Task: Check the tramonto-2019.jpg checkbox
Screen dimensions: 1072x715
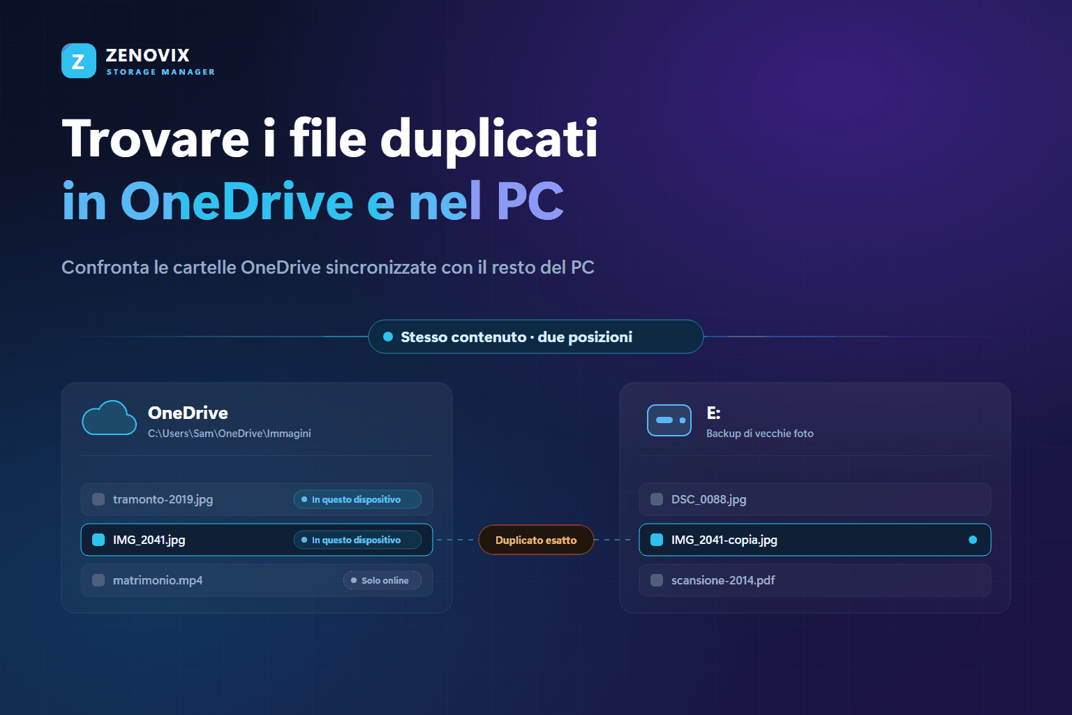Action: [x=98, y=499]
